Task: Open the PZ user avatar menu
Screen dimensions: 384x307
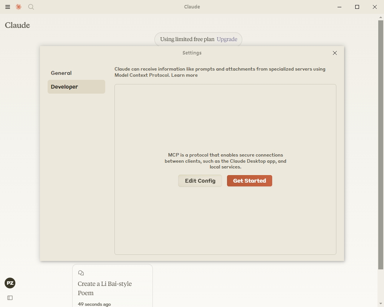Action: pyautogui.click(x=10, y=283)
